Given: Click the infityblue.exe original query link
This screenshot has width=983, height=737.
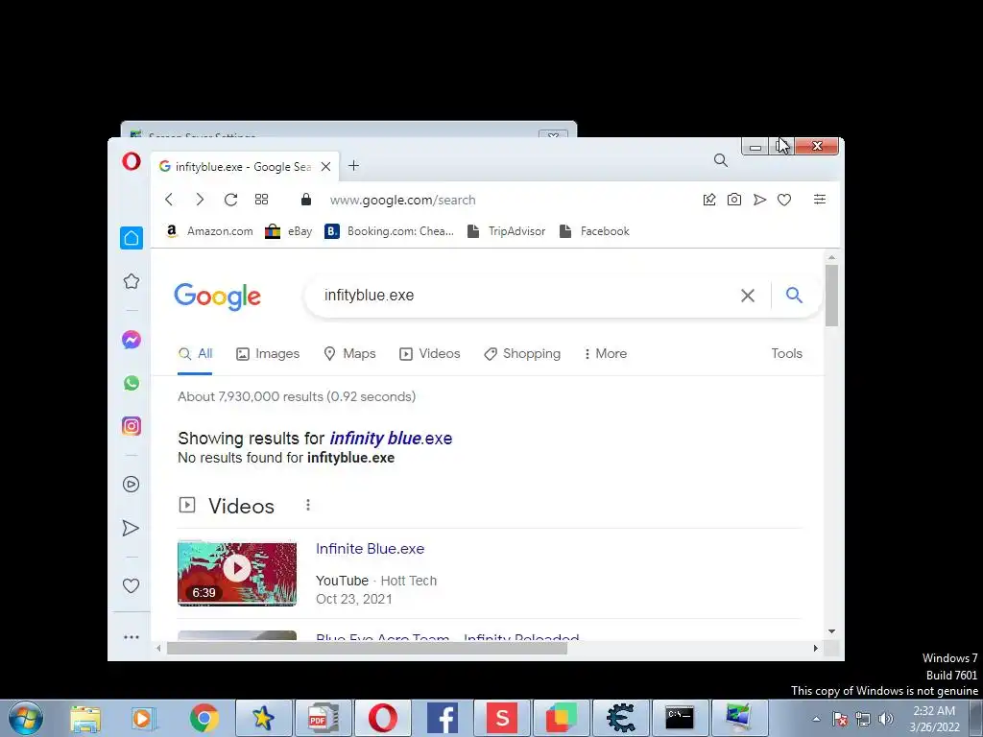Looking at the screenshot, I should [x=350, y=458].
